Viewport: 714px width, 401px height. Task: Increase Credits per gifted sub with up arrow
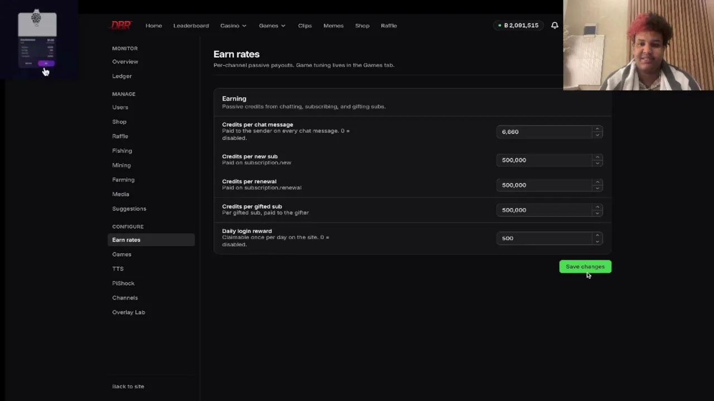pyautogui.click(x=597, y=207)
